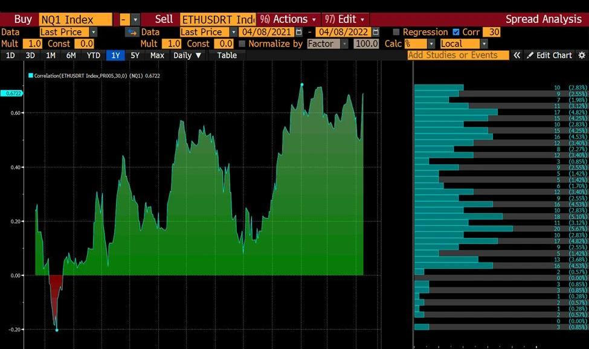Screen dimensions: 589x349
Task: Open the start date calendar picker
Action: tap(298, 32)
